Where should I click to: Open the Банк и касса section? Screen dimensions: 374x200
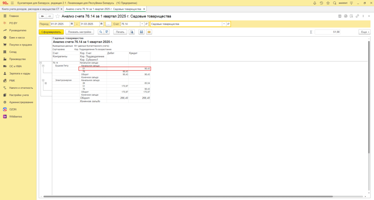pyautogui.click(x=17, y=37)
